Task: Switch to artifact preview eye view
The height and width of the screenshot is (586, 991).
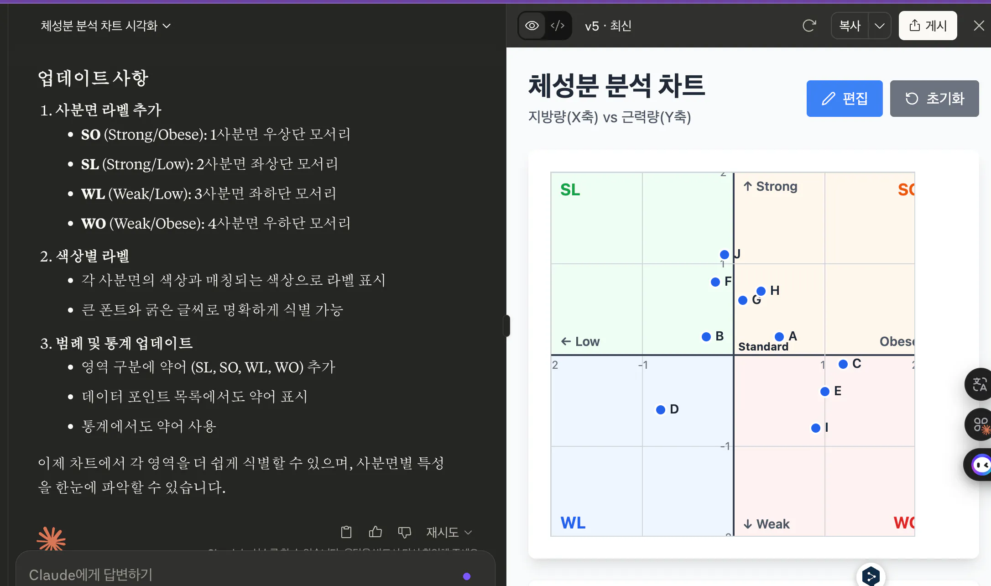Action: [x=532, y=26]
